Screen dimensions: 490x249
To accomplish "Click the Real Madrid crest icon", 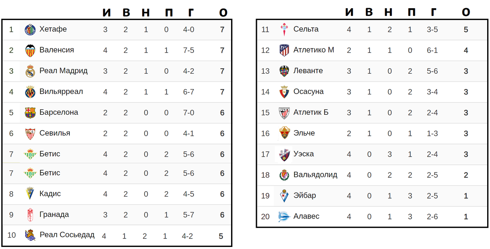I will click(30, 71).
